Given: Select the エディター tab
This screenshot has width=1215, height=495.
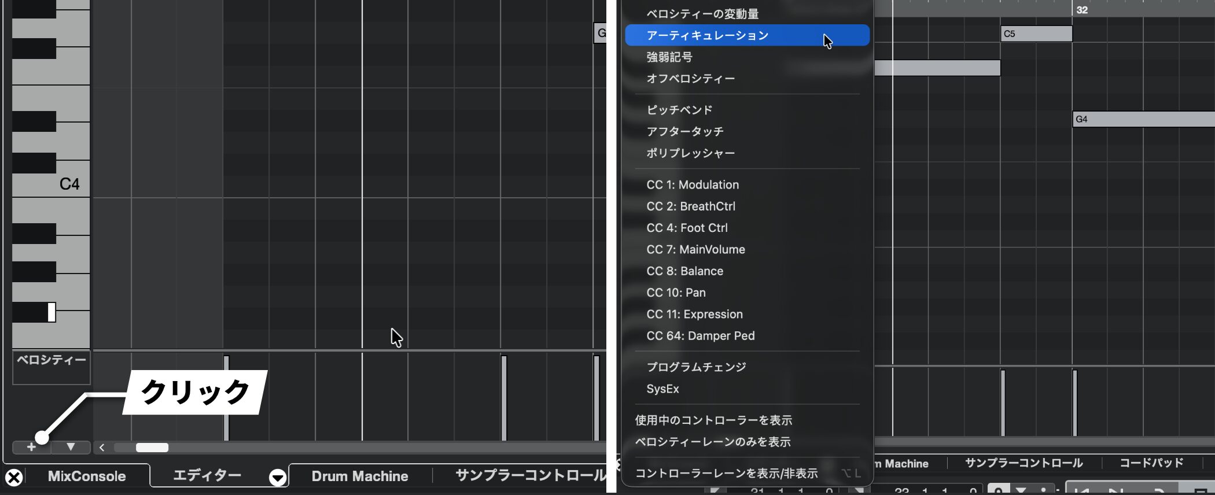Looking at the screenshot, I should [207, 475].
